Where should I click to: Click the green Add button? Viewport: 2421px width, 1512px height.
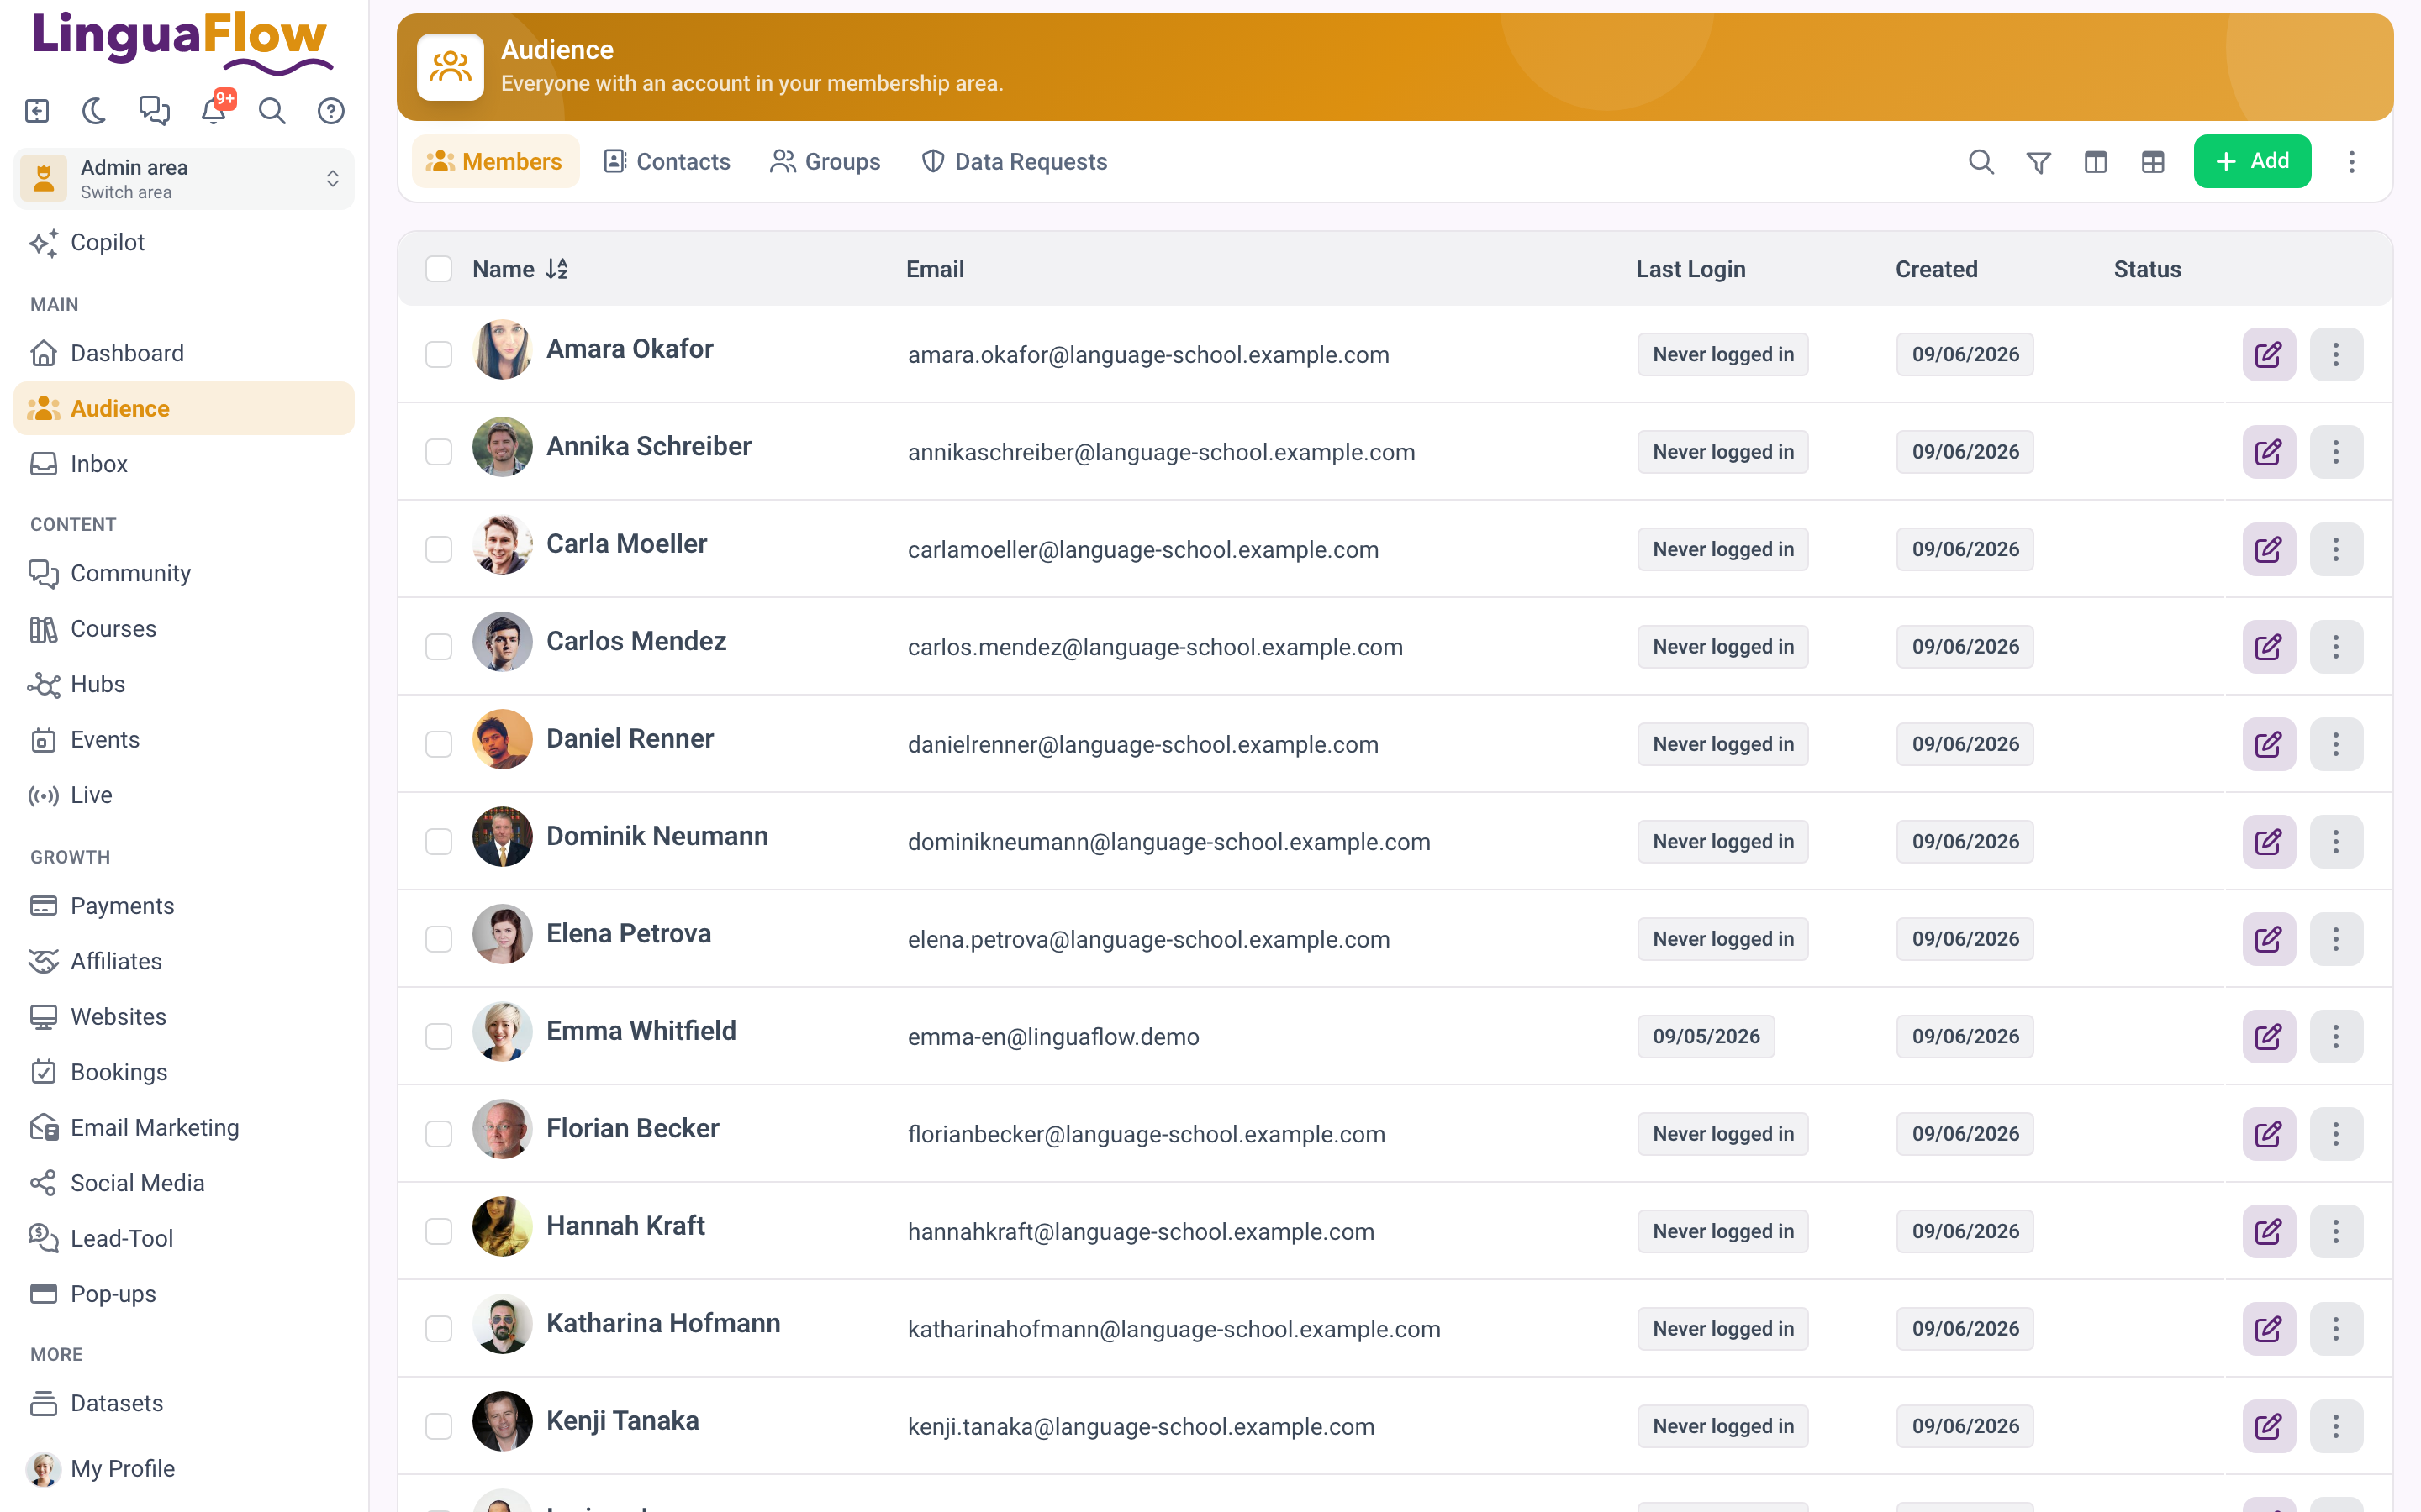click(x=2252, y=162)
